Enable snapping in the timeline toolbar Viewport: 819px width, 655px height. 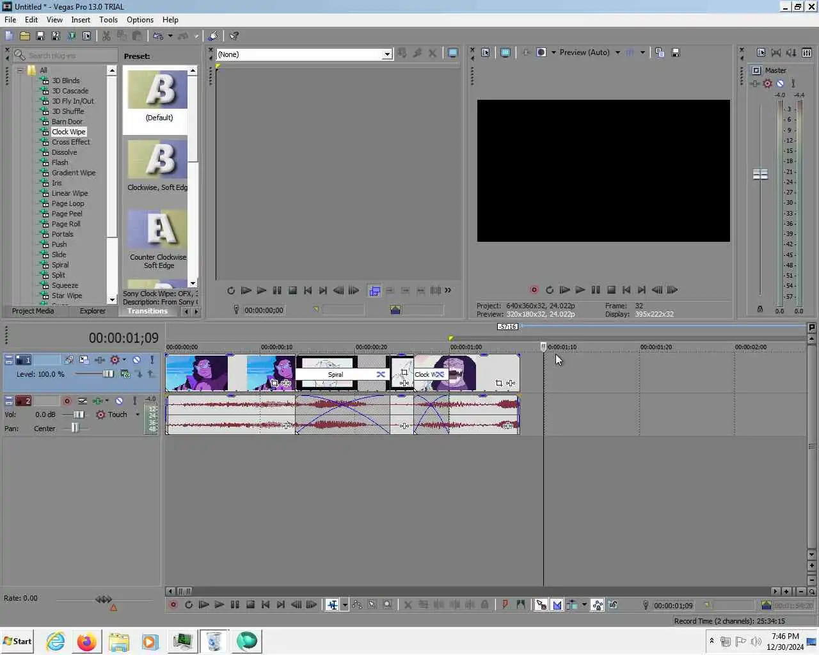click(541, 605)
